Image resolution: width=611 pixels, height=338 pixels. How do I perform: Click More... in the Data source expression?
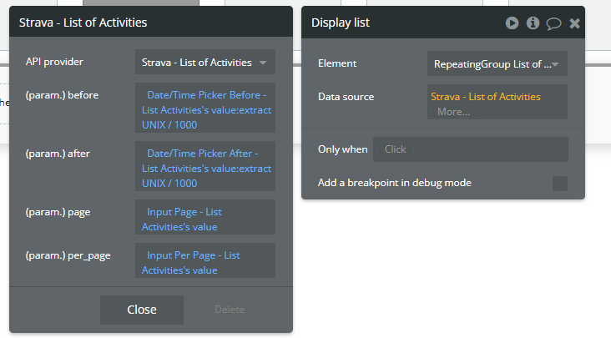pos(453,111)
